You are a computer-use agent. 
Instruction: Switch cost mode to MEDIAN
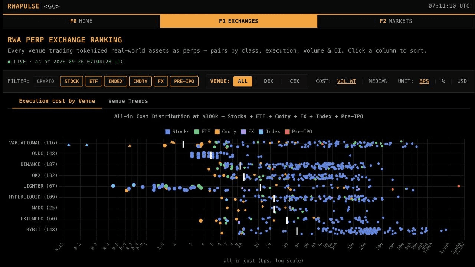378,81
